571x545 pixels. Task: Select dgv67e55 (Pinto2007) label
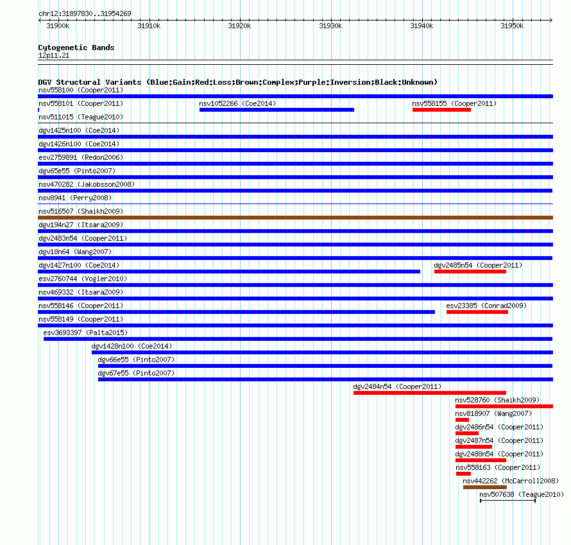(136, 373)
